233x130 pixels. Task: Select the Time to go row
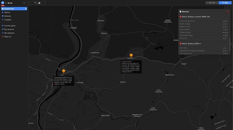point(204,38)
